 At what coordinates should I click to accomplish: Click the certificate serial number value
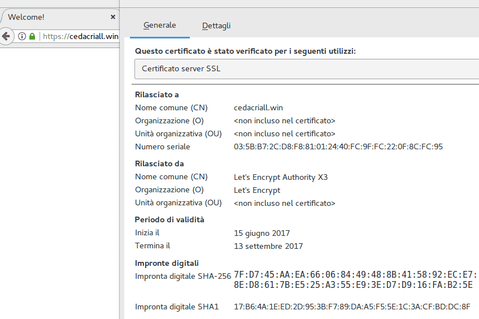[338, 147]
